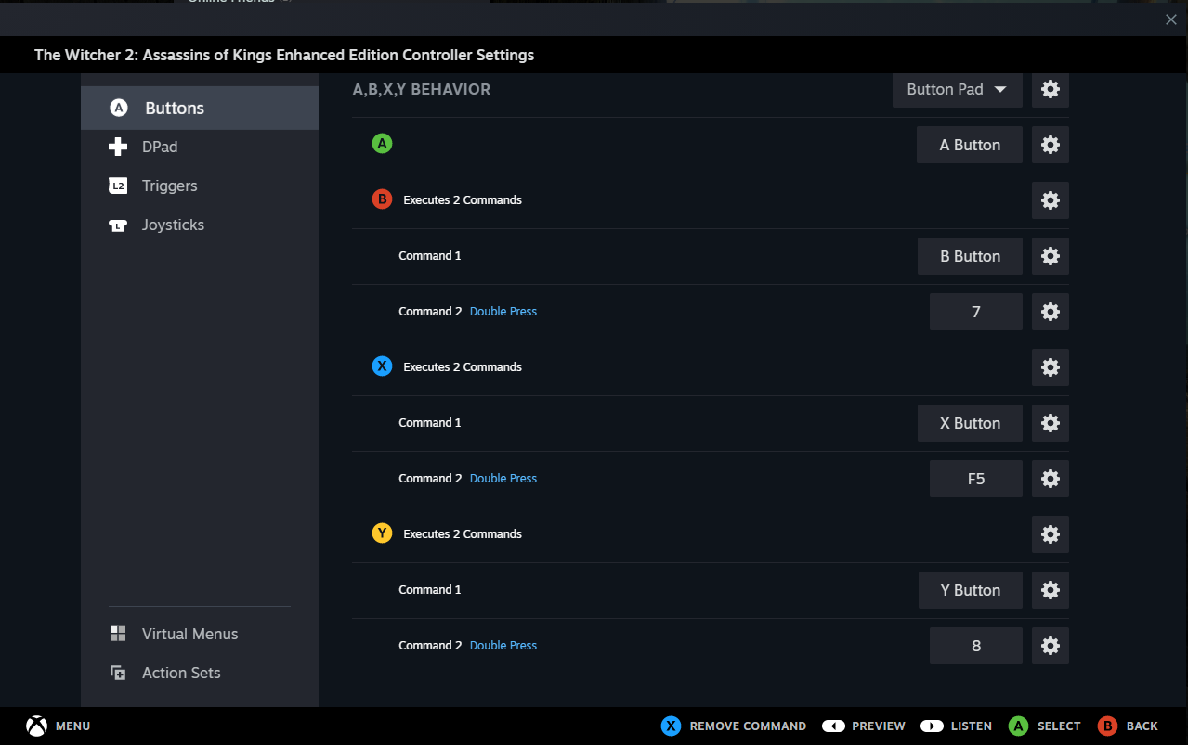Click the Y Button binding
Image resolution: width=1188 pixels, height=745 pixels.
(x=971, y=590)
